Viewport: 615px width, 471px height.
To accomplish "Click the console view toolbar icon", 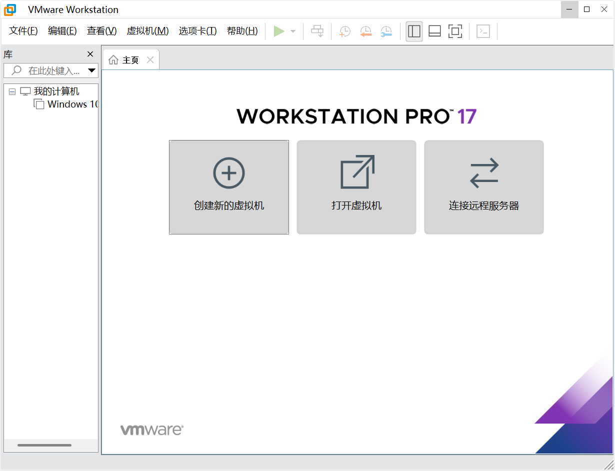I will coord(483,31).
